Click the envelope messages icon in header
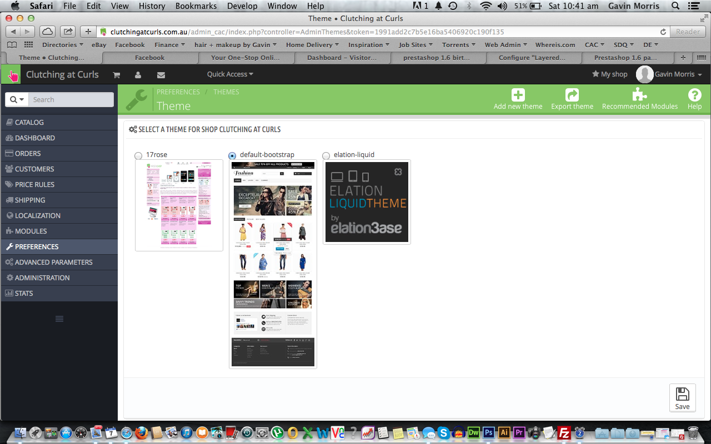 (161, 75)
